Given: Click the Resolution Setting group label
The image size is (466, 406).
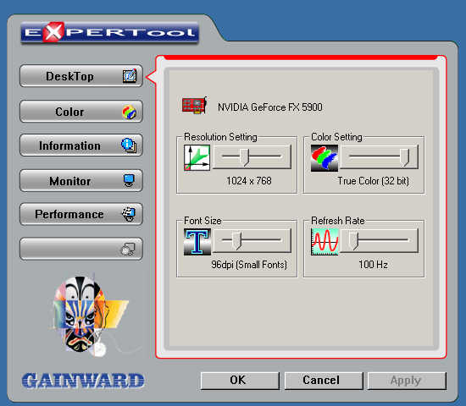Looking at the screenshot, I should [x=220, y=137].
